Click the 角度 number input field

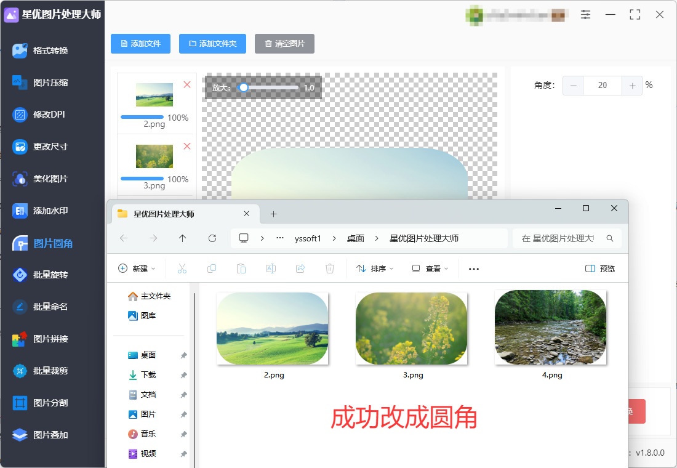(603, 86)
